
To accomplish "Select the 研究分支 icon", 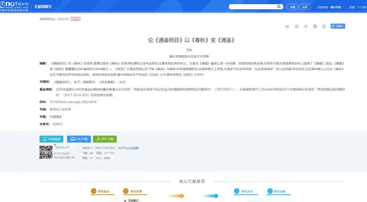I will coord(237,191).
